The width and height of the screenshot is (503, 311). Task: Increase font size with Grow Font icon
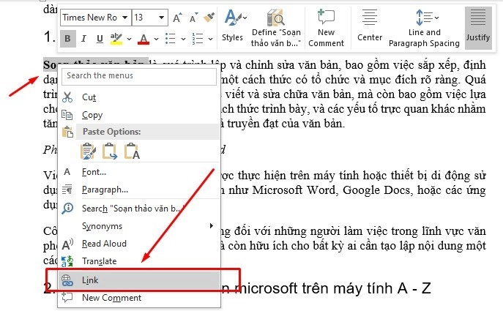click(177, 18)
